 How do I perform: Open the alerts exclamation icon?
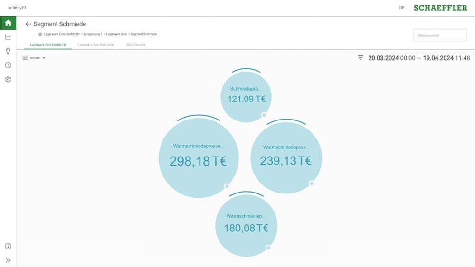pos(8,65)
